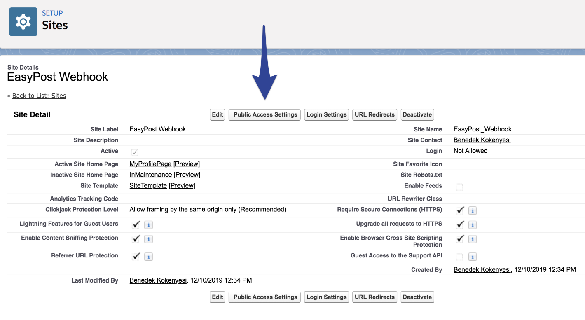
Task: Toggle Require Secure Connections (HTTPS) checkmark
Action: click(x=460, y=210)
